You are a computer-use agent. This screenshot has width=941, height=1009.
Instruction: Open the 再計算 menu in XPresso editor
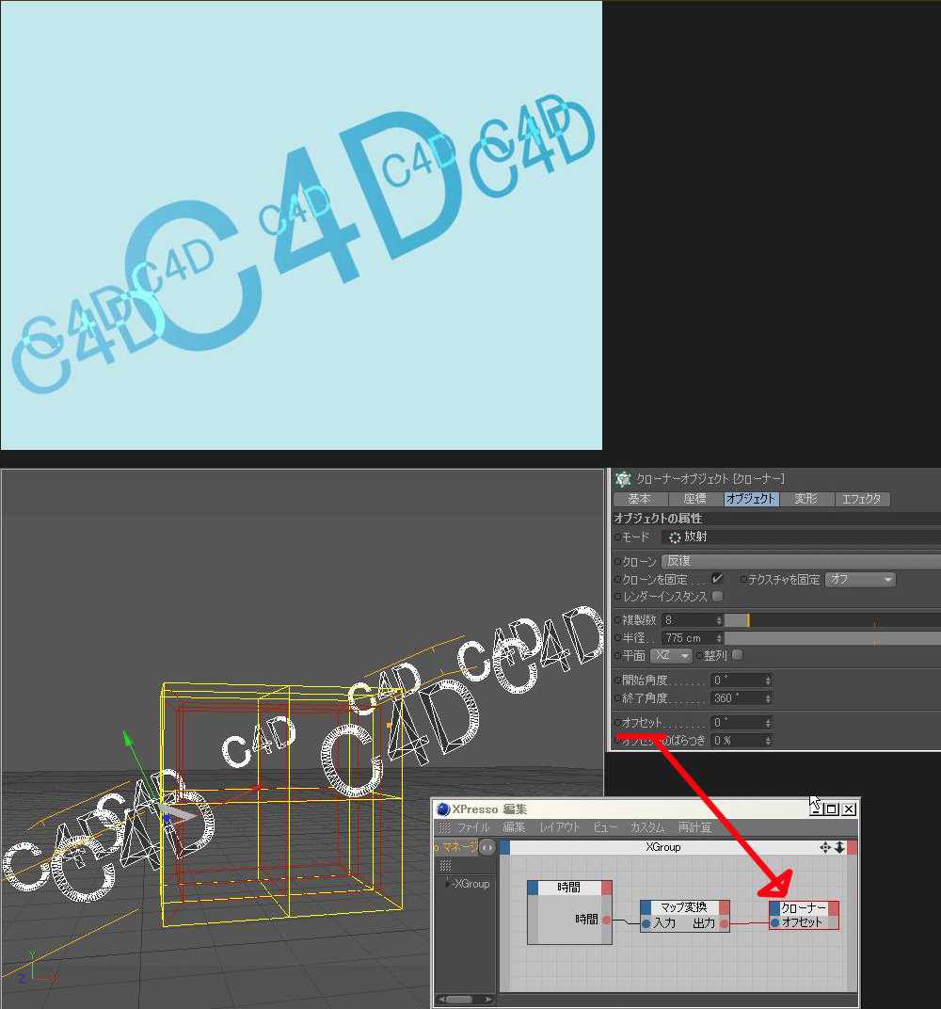pyautogui.click(x=694, y=827)
